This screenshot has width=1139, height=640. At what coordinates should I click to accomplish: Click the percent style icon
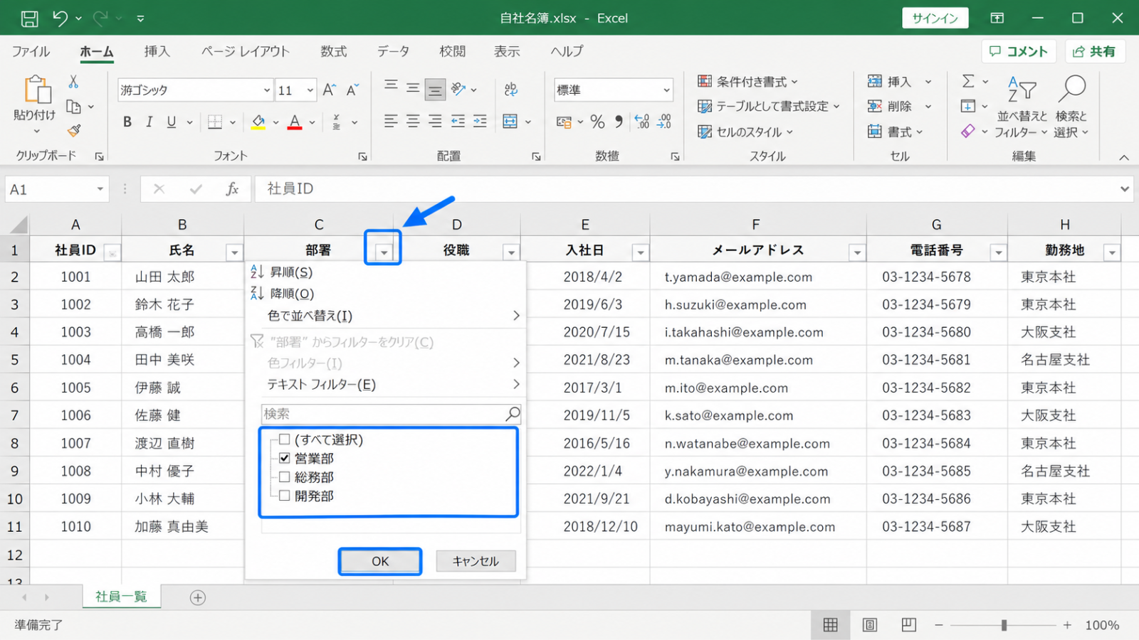[597, 122]
